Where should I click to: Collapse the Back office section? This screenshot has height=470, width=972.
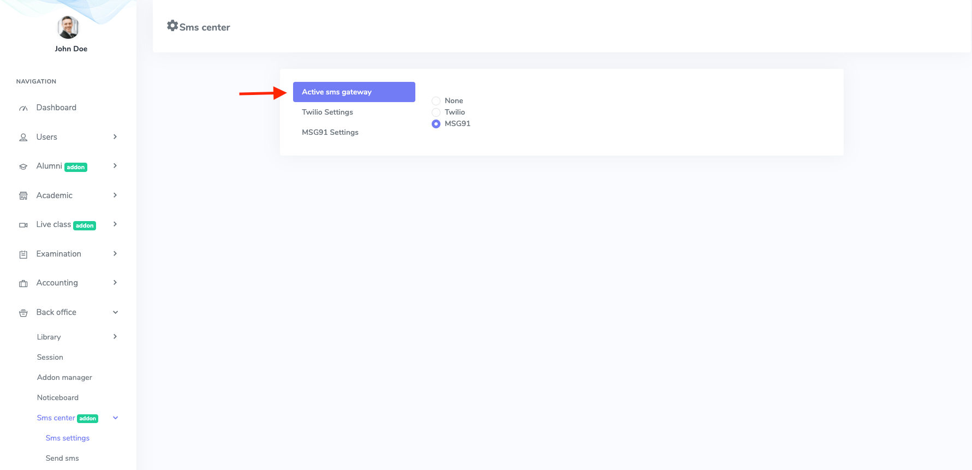(x=115, y=312)
